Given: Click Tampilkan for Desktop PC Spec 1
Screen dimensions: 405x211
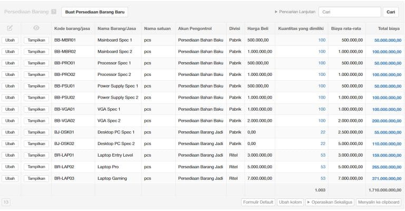Looking at the screenshot, I should 36,132.
